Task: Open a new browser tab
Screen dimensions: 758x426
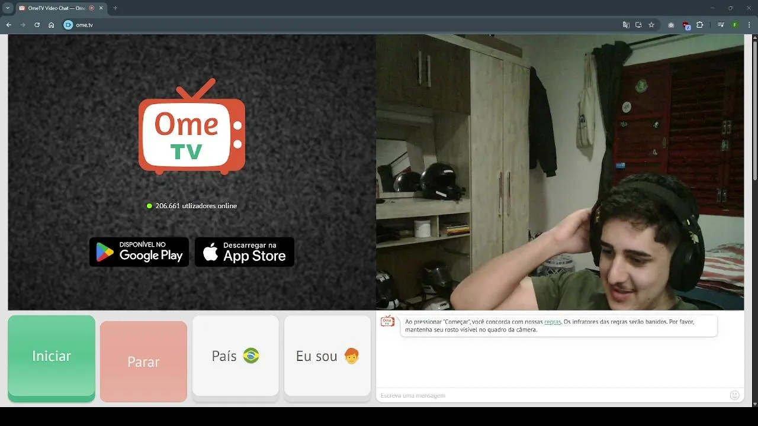Action: coord(115,8)
